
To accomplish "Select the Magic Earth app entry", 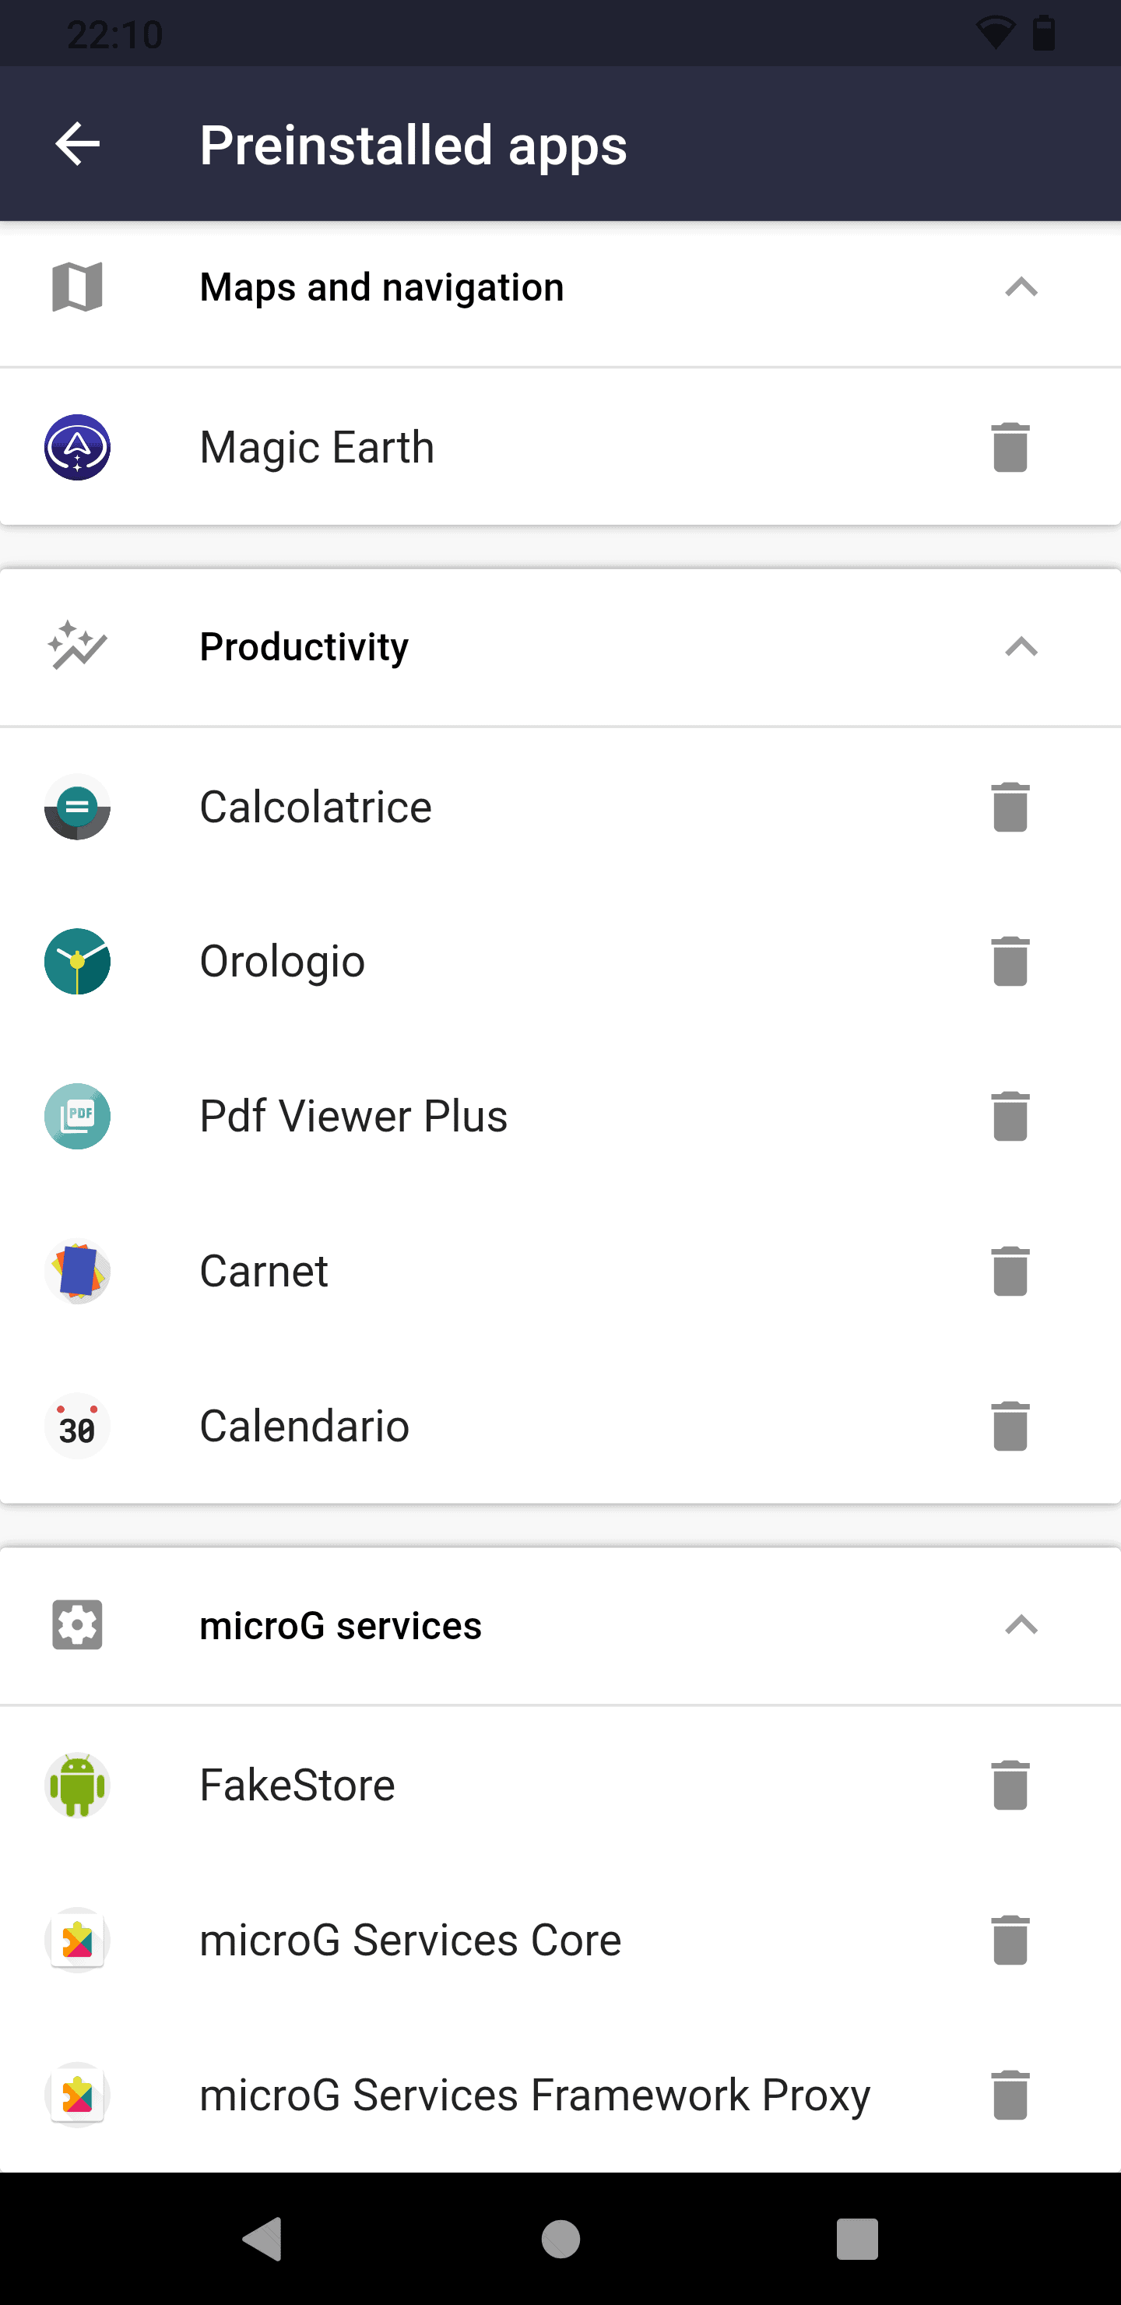I will (x=560, y=446).
